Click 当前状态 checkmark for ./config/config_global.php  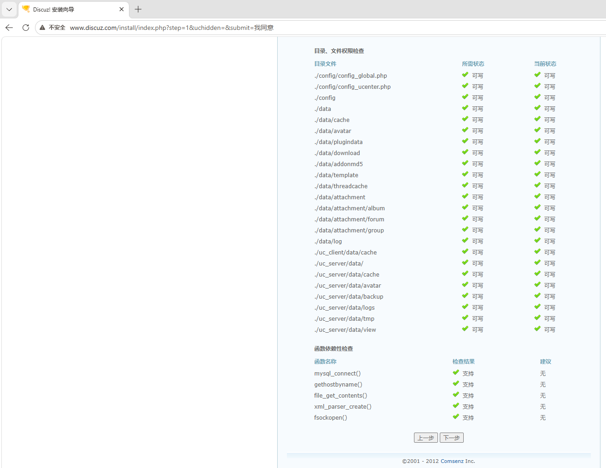tap(537, 75)
